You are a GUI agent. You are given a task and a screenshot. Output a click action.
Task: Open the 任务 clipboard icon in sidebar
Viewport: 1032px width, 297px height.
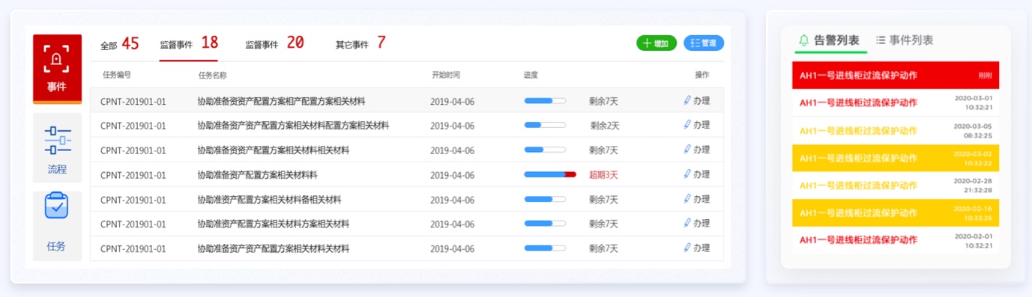[x=57, y=206]
